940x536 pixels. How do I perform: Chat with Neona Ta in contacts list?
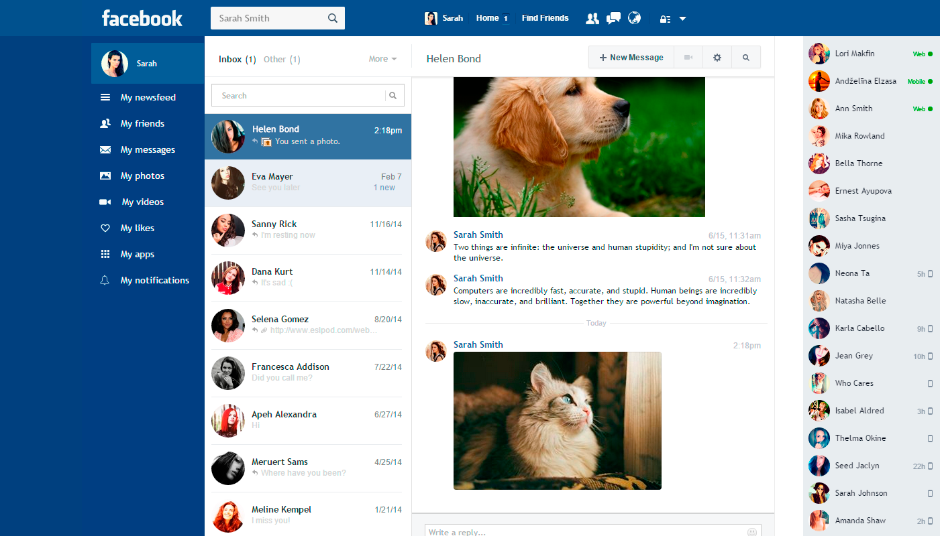coord(870,273)
